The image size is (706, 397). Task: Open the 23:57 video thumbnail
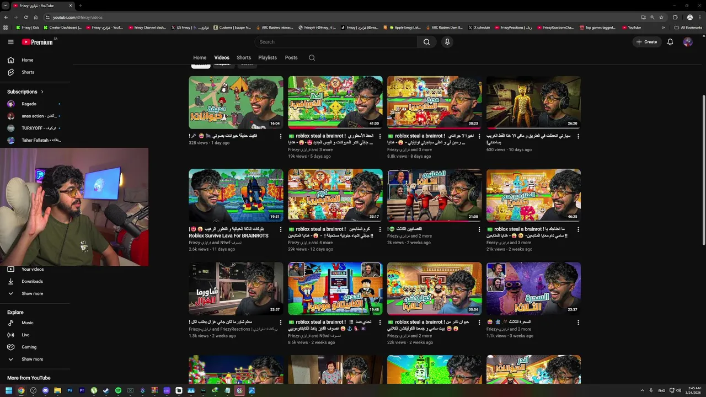pyautogui.click(x=236, y=289)
